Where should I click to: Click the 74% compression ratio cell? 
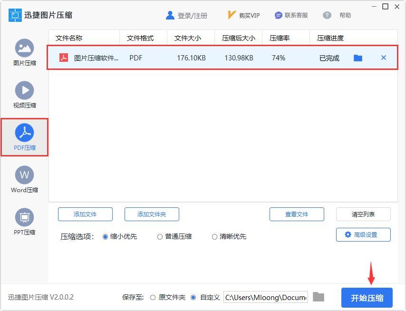click(279, 58)
